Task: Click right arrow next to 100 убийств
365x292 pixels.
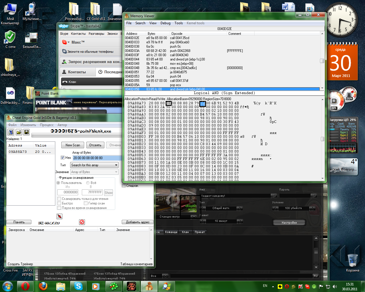Action: tap(312, 208)
